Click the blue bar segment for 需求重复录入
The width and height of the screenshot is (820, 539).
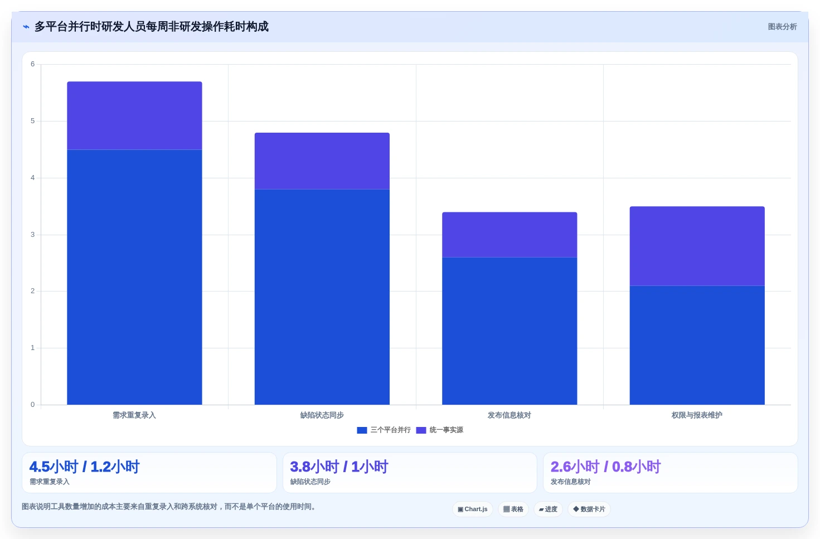tap(134, 277)
